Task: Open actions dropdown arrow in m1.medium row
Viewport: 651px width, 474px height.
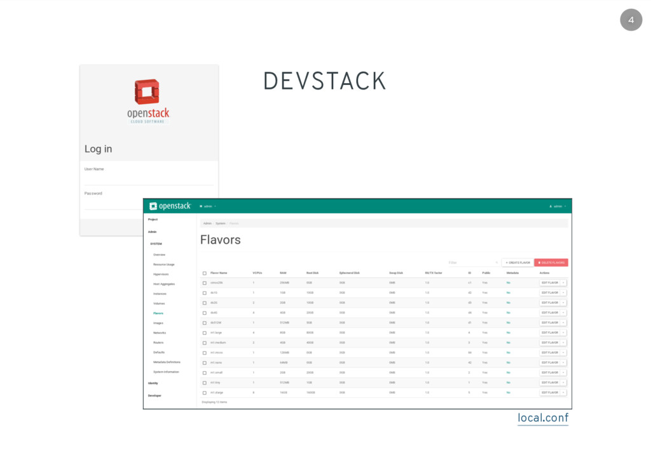Action: tap(563, 343)
